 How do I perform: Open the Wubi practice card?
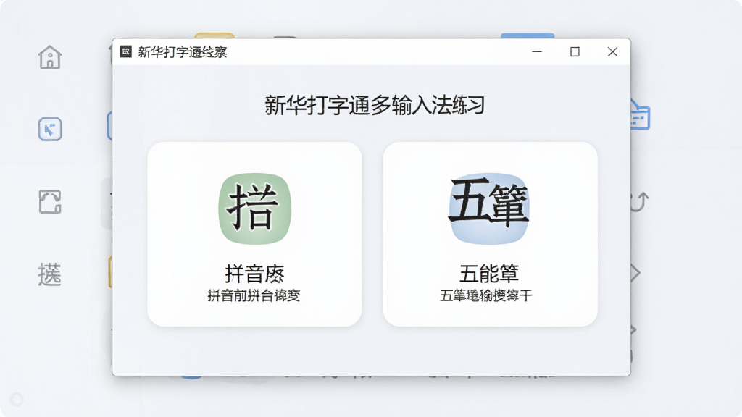point(491,234)
